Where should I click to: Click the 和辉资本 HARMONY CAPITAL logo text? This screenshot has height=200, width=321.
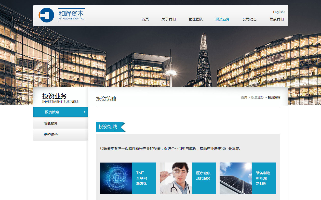71,15
